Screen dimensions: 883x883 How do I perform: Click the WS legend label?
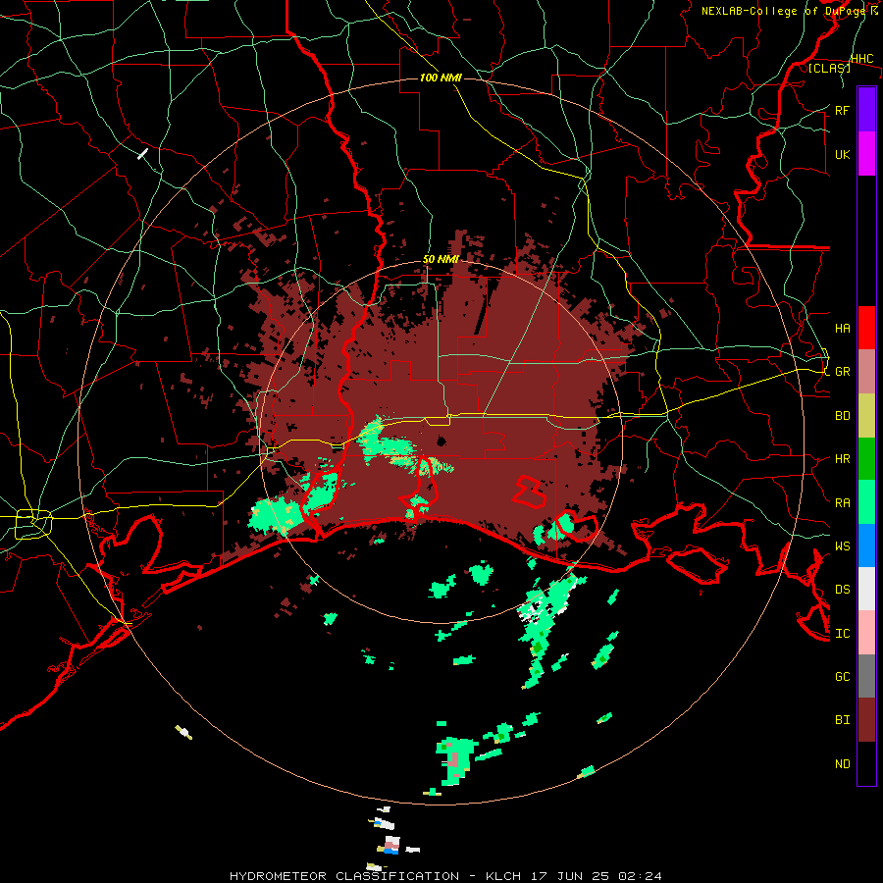coord(842,545)
